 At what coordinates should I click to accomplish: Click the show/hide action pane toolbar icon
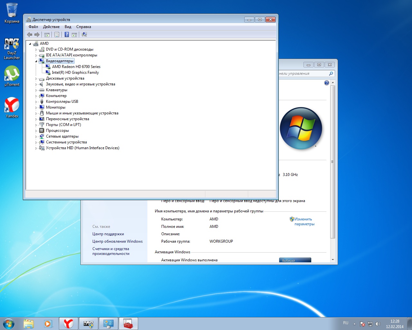click(x=74, y=34)
